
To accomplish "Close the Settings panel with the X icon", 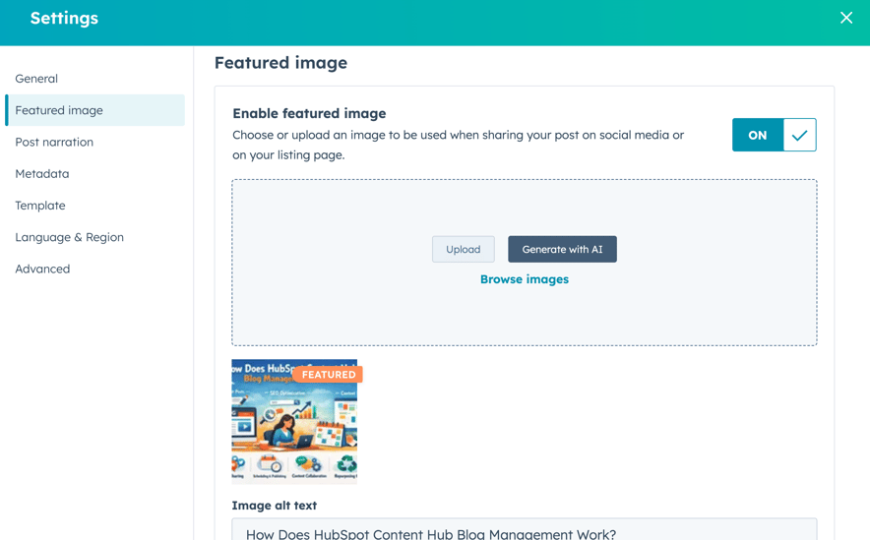I will (845, 18).
